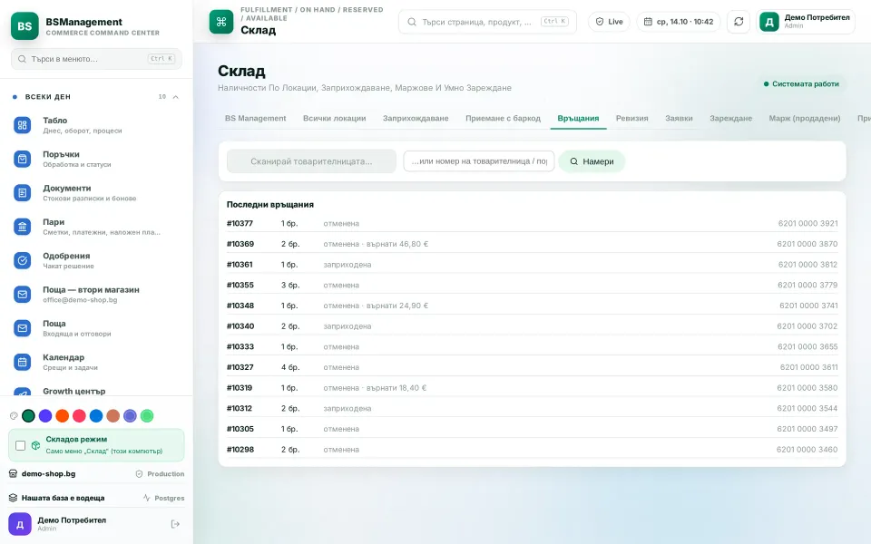This screenshot has height=544, width=871.
Task: Click the Production shield status
Action: [160, 474]
